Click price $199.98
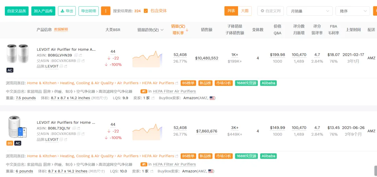377x177 pixels. (278, 55)
